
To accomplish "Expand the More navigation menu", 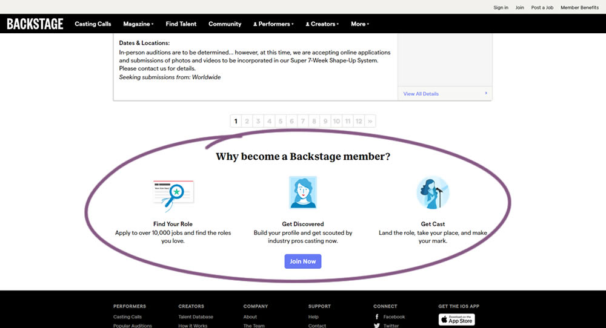I will click(x=360, y=24).
